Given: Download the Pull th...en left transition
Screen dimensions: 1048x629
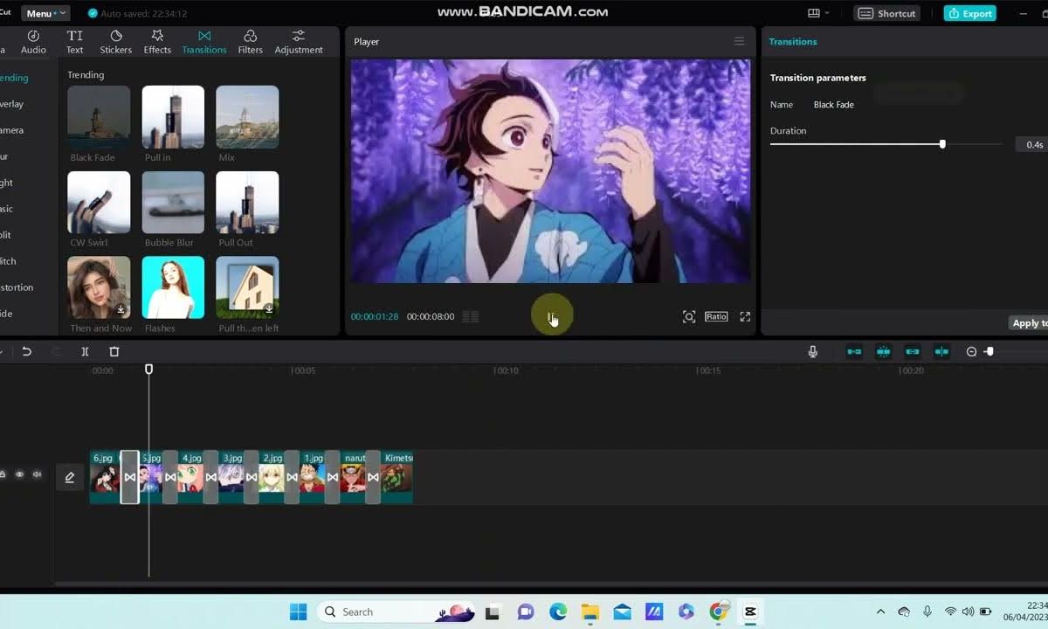Looking at the screenshot, I should click(x=269, y=309).
